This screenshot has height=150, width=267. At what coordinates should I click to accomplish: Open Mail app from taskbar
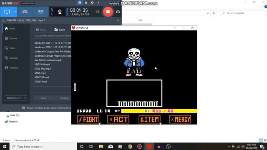111,146
